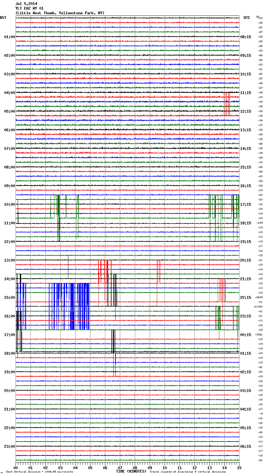Click the UTC time label "23:15"
The image size is (264, 476).
point(246,316)
